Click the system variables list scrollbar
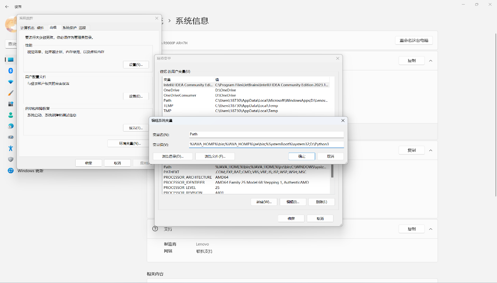Viewport: 497px width, 283px height. [332, 171]
